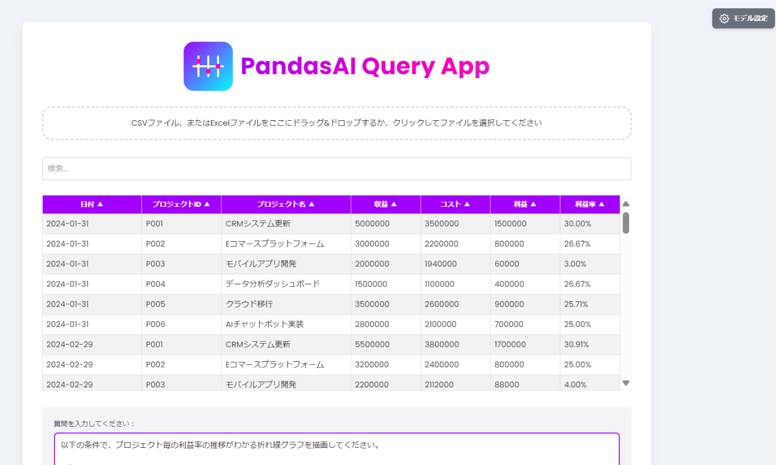Viewport: 776px width, 465px height.
Task: Sort table by 利益率 column header
Action: (x=590, y=204)
